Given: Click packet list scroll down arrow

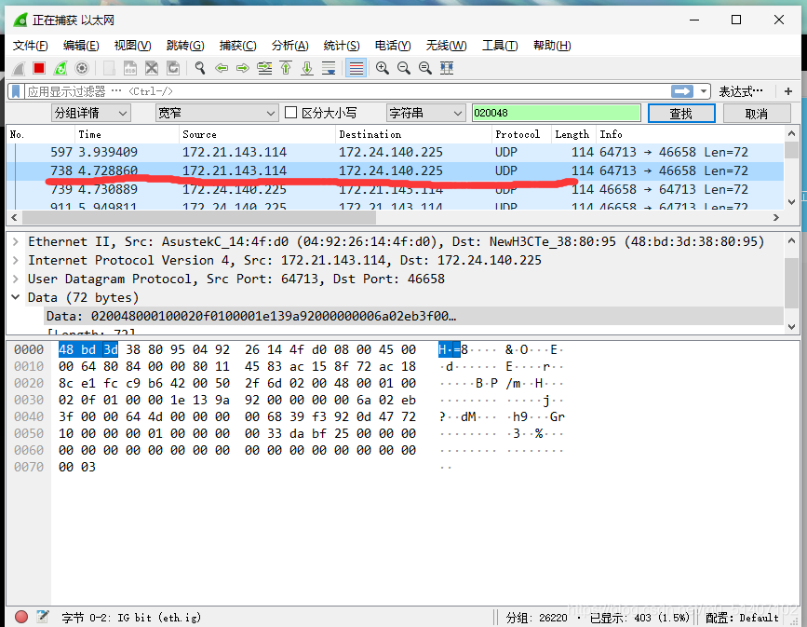Looking at the screenshot, I should (x=791, y=202).
